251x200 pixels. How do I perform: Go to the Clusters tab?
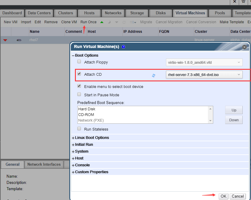(65, 13)
